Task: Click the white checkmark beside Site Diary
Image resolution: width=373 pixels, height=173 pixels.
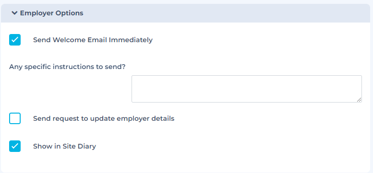Action: (15, 146)
